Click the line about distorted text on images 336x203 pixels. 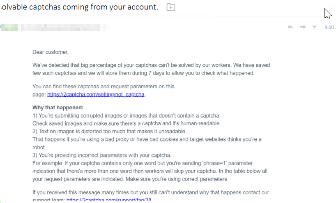pyautogui.click(x=110, y=131)
